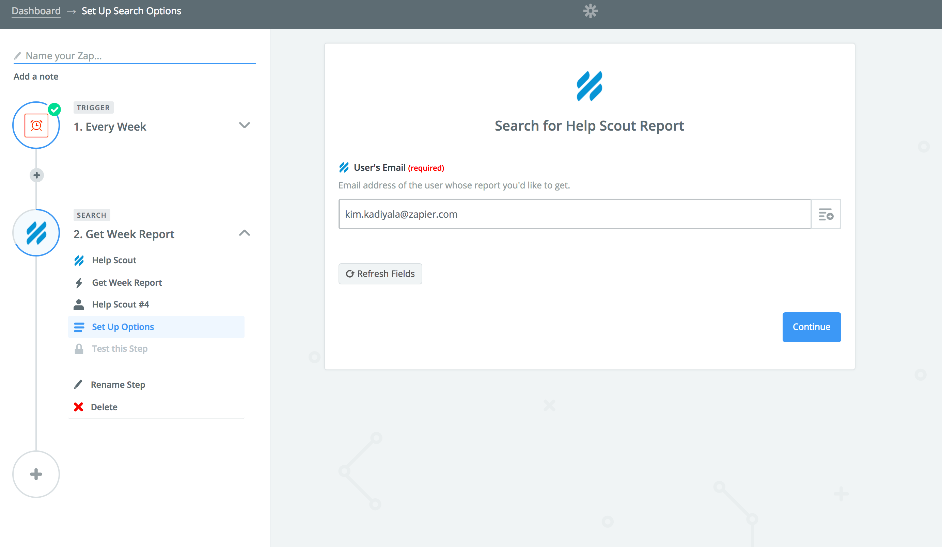Click the Help Scout logo above the title
Image resolution: width=942 pixels, height=547 pixels.
(590, 86)
